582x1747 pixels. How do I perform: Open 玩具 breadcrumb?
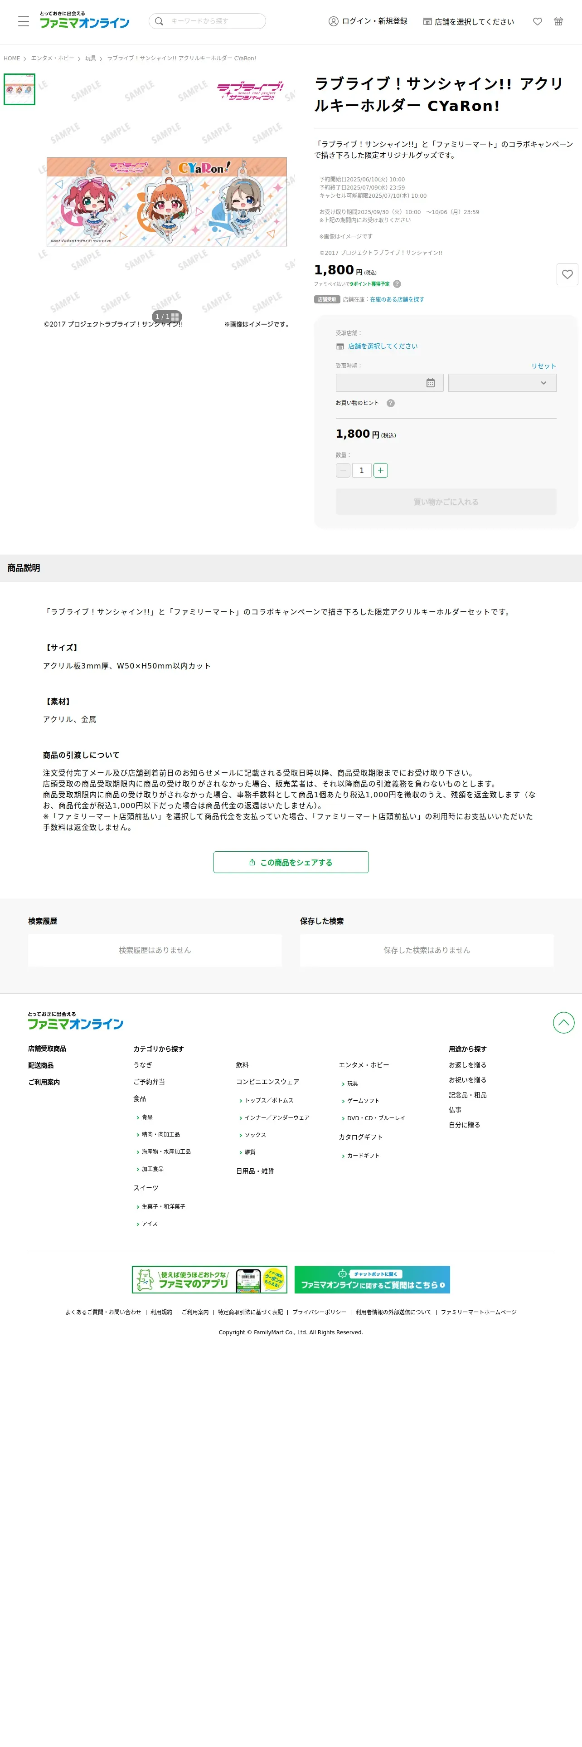coord(90,59)
